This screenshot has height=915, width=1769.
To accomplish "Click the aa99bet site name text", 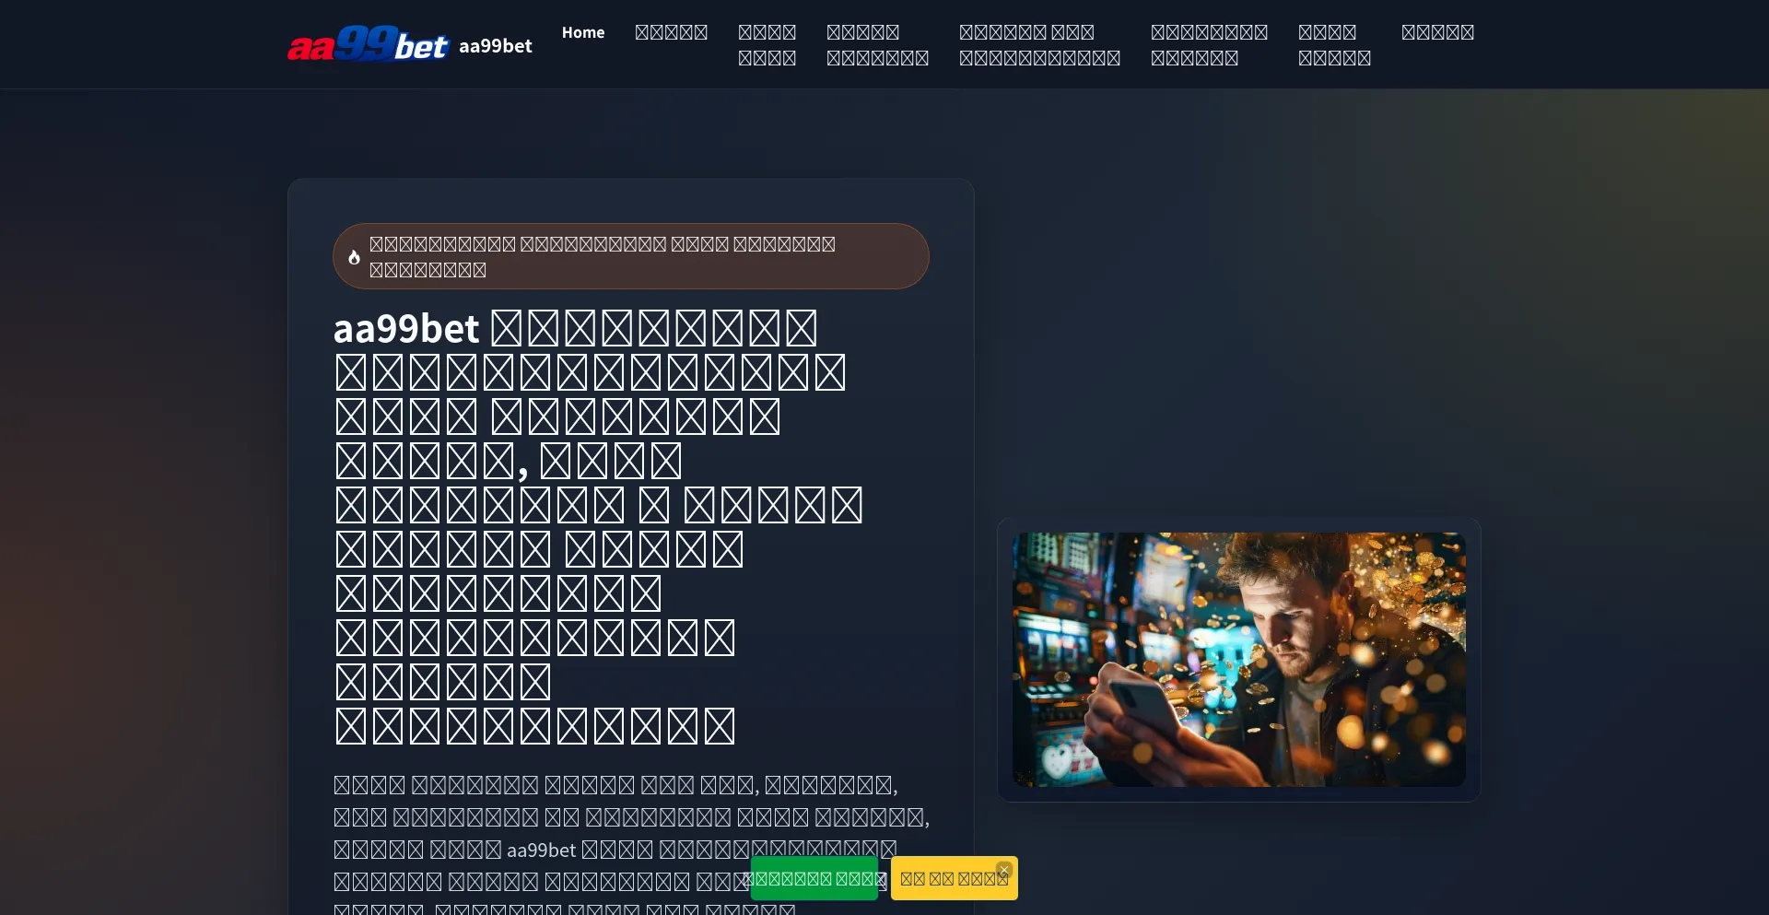I will pyautogui.click(x=496, y=45).
